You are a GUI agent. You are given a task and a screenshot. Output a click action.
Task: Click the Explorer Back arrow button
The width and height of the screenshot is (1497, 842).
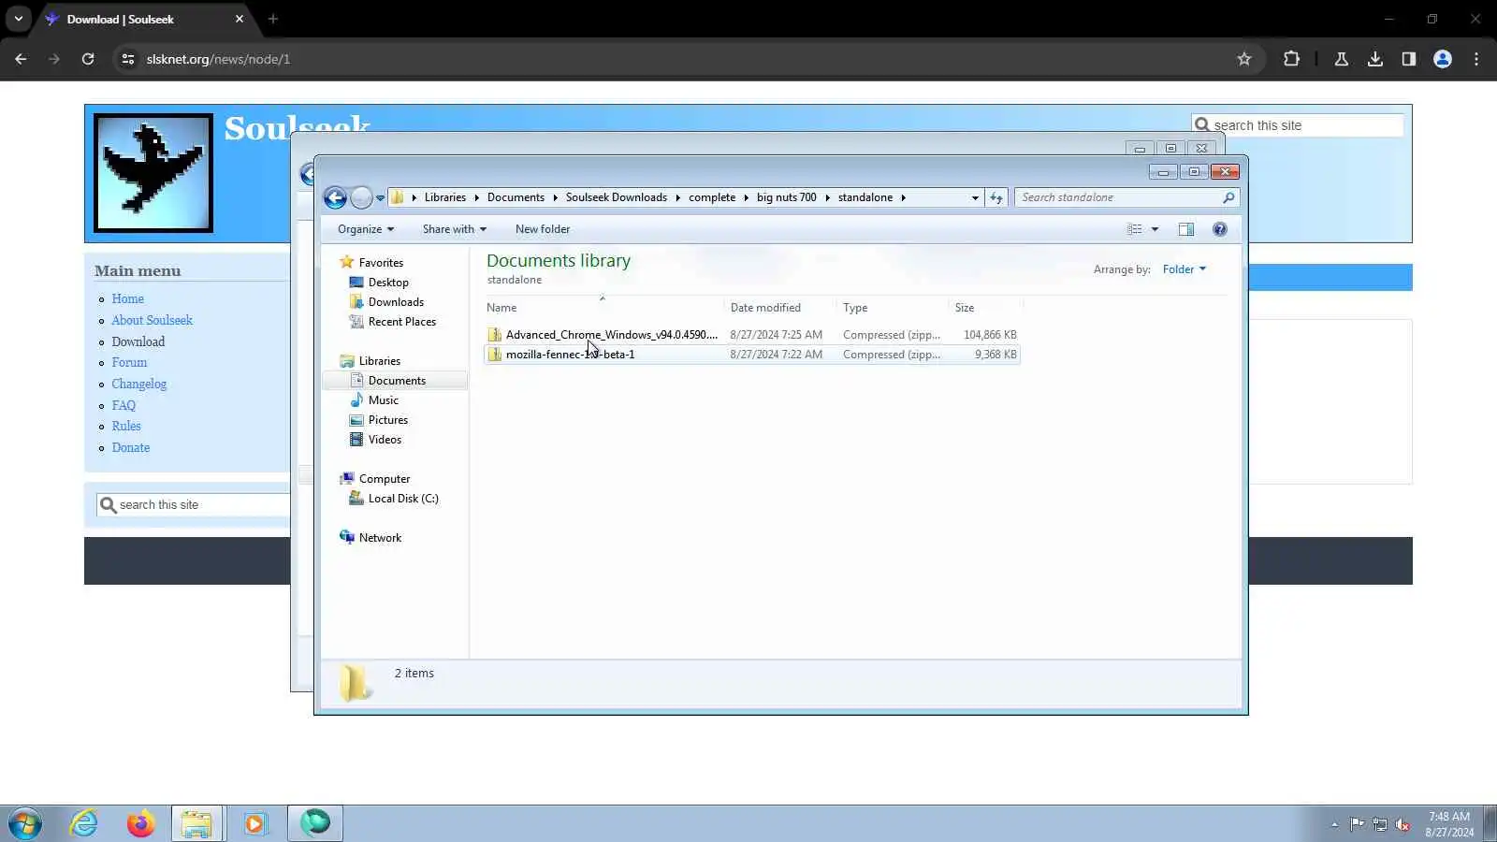tap(335, 197)
